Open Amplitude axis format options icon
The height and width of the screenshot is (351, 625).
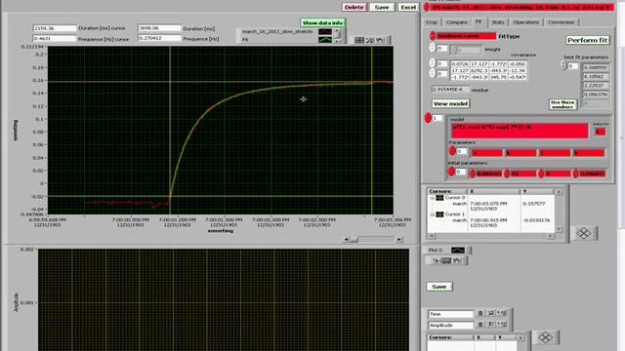click(x=501, y=325)
